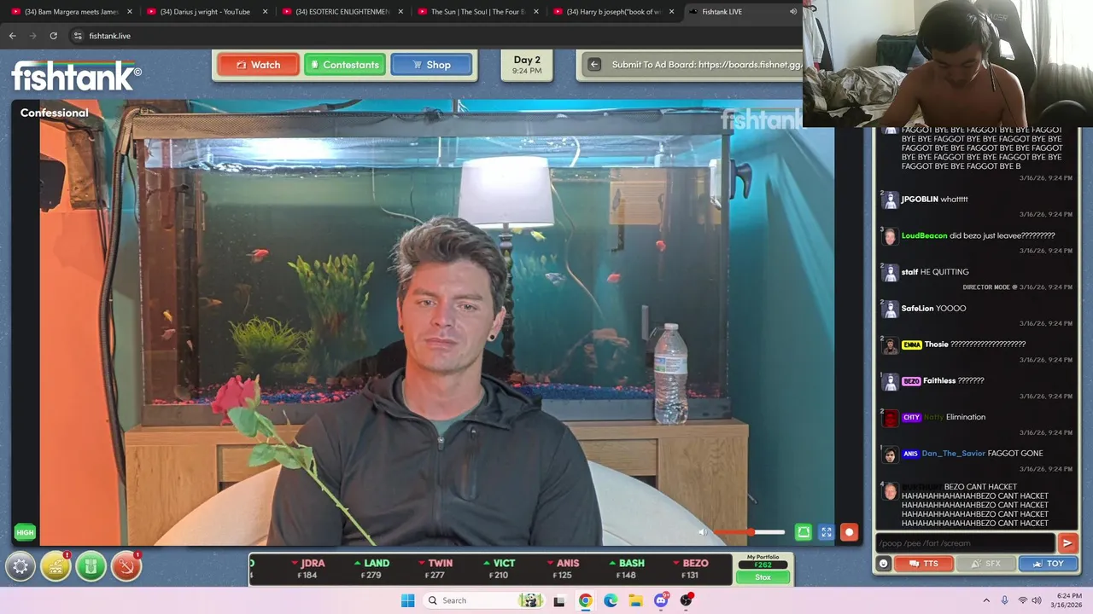1093x614 pixels.
Task: Open Google Chrome from the taskbar
Action: pos(585,600)
